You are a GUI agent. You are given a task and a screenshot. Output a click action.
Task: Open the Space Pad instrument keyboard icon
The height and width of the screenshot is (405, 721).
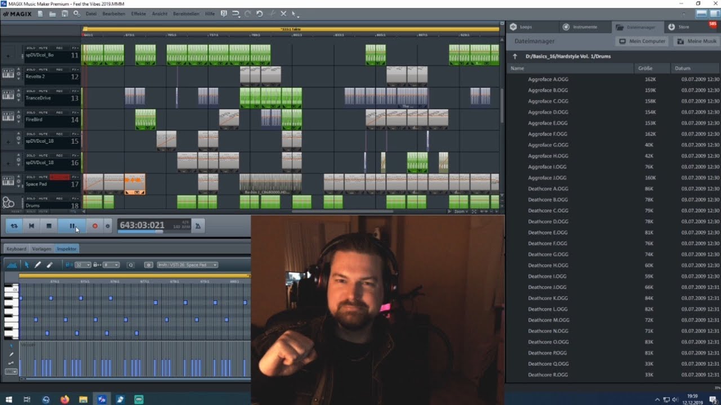pyautogui.click(x=8, y=181)
